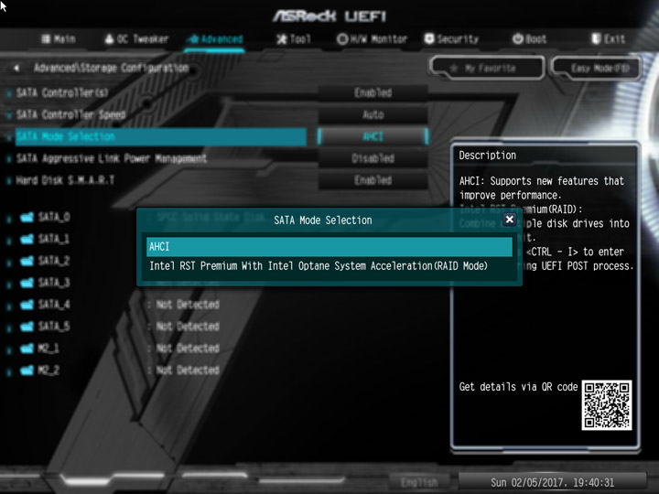Click Not Detected status for M2_2
Screen dimensions: 659x494
click(x=188, y=370)
